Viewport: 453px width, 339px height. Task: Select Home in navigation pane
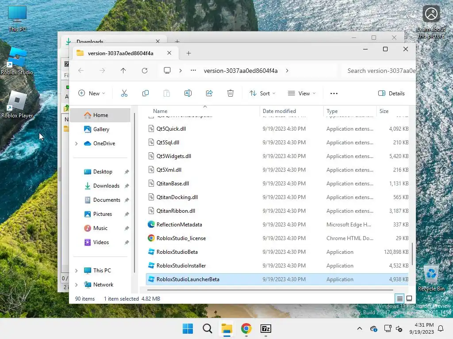click(x=100, y=115)
